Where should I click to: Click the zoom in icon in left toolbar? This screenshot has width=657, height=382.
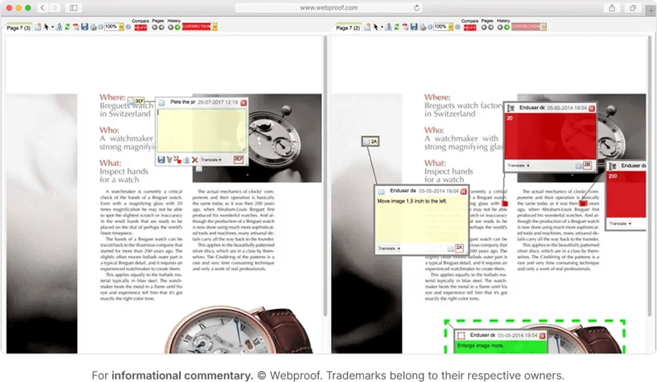coord(128,27)
